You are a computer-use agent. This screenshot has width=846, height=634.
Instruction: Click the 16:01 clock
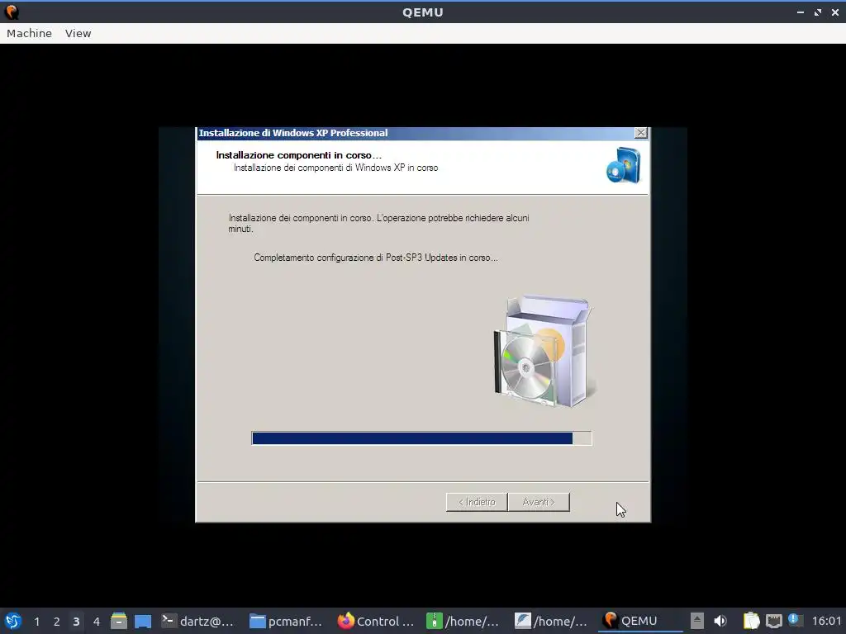(826, 621)
